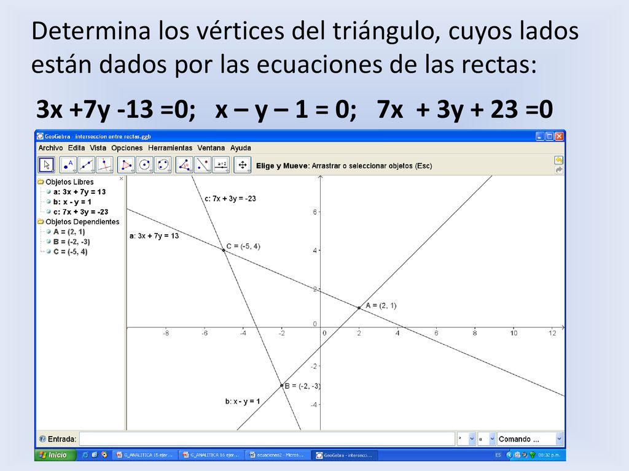The width and height of the screenshot is (629, 471).
Task: Select the Angle measurement tool
Action: coord(184,165)
